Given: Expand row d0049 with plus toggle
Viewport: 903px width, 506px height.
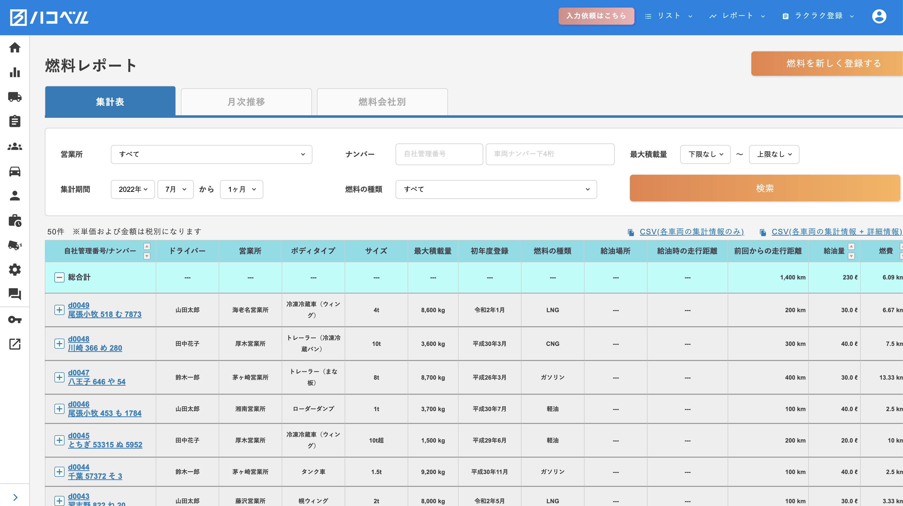Looking at the screenshot, I should [x=59, y=310].
